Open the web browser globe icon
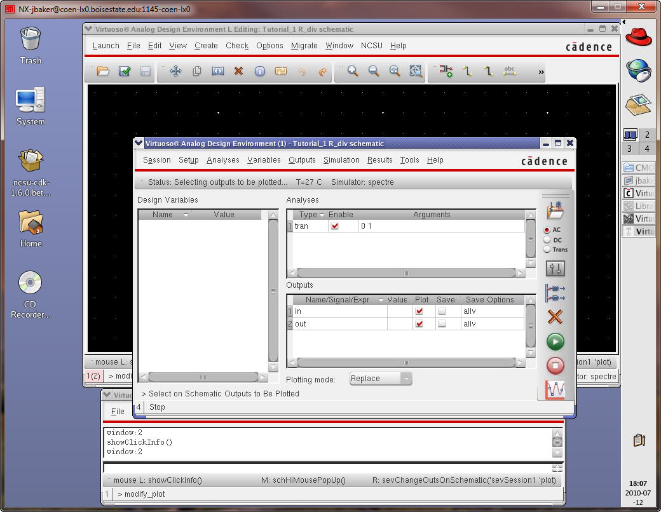The image size is (661, 512). coord(638,71)
